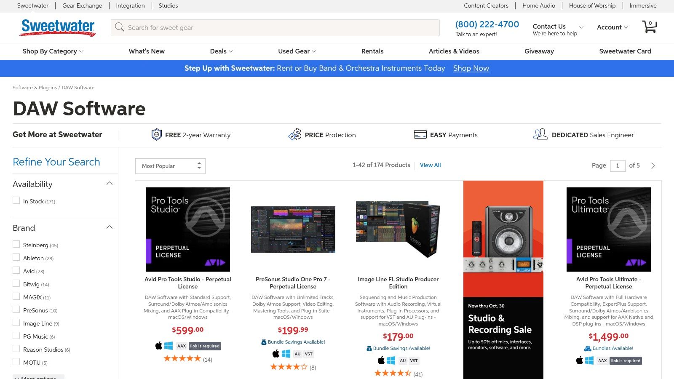Open the shopping cart icon

649,27
